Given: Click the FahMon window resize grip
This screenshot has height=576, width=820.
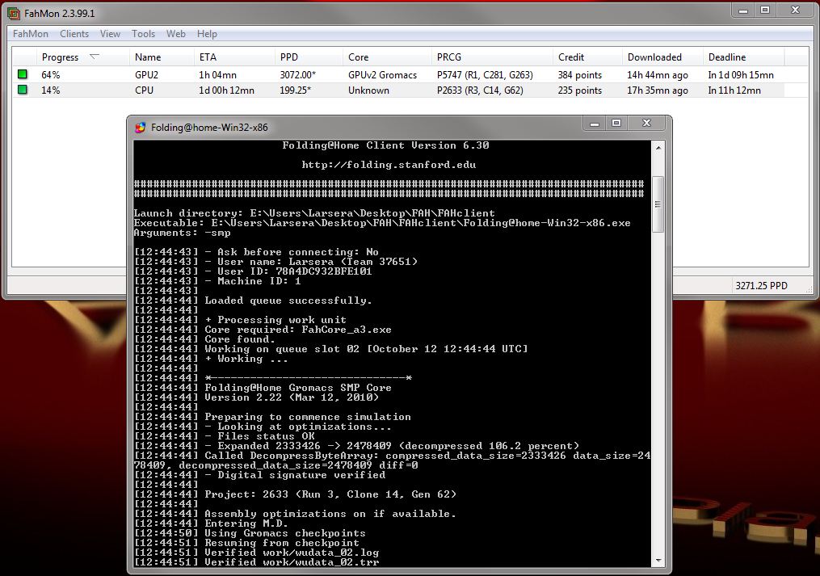Looking at the screenshot, I should (x=809, y=288).
